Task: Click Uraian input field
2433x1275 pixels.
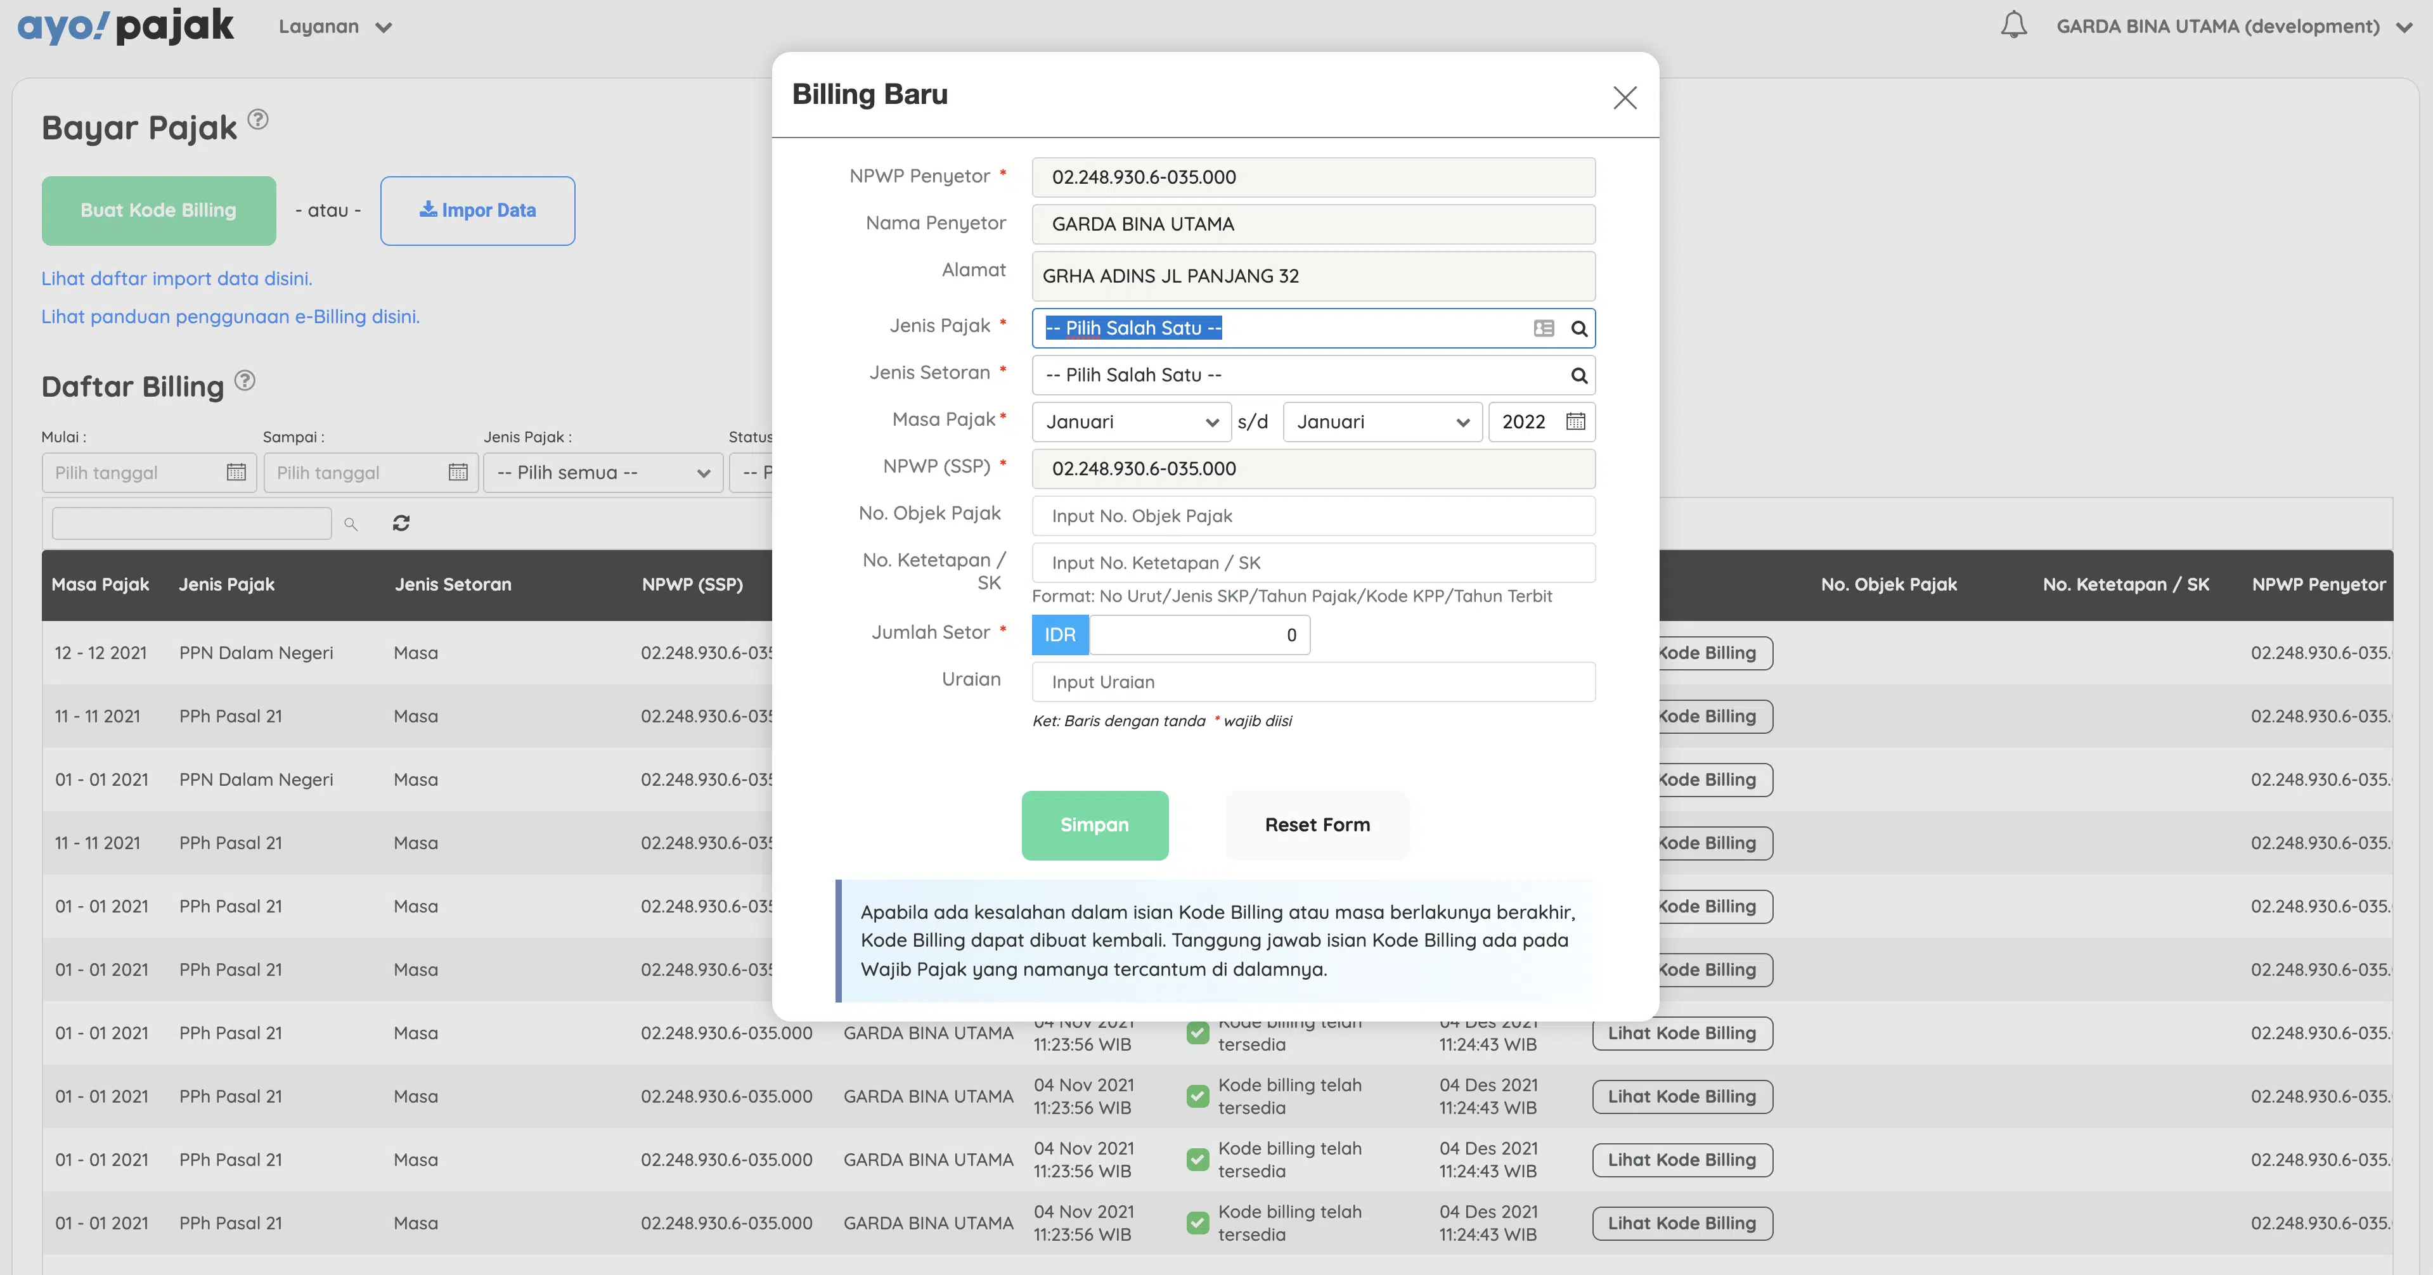Action: (1313, 682)
